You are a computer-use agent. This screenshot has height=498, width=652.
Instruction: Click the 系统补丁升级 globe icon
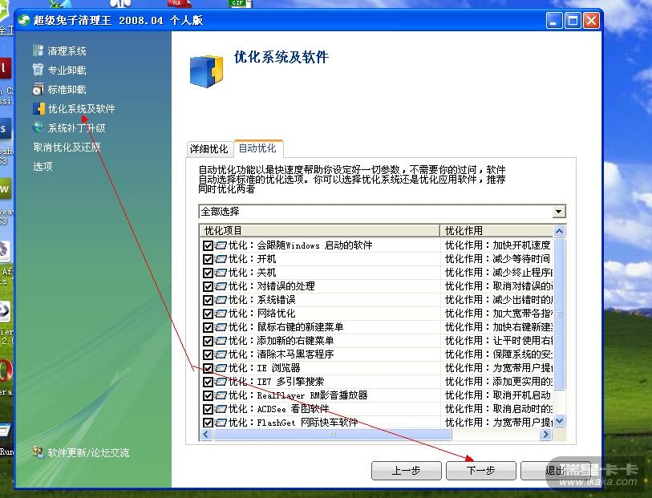click(38, 128)
